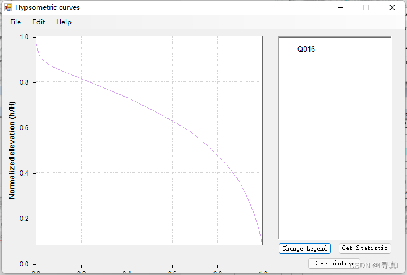
Task: Click the Save picture button
Action: pos(334,263)
